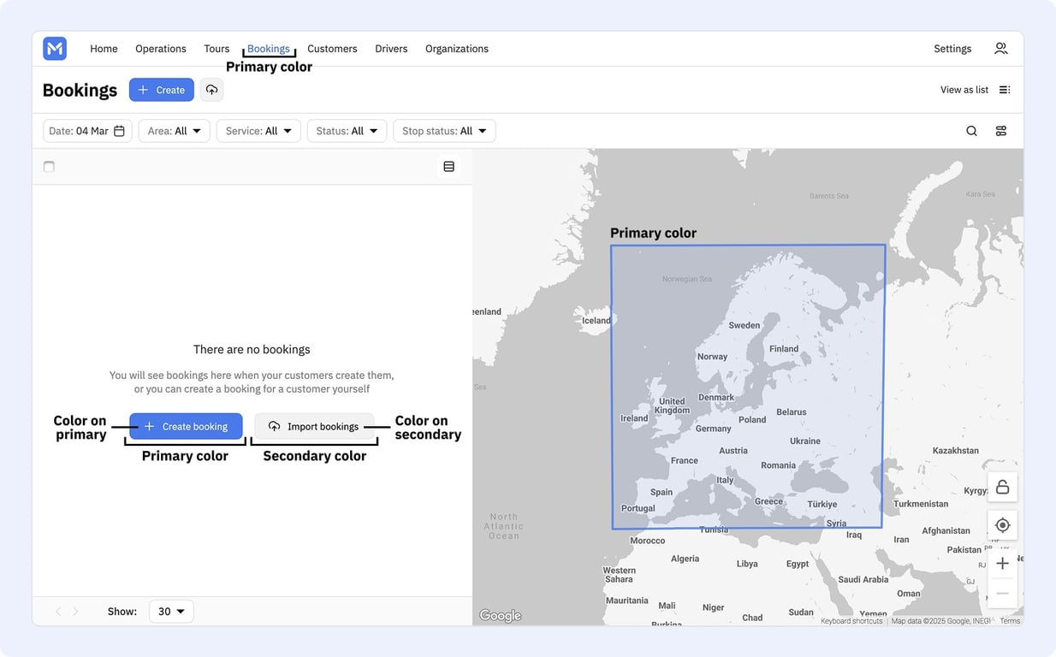Screen dimensions: 1056x657
Task: Click the Algeria label on the map
Action: 685,559
